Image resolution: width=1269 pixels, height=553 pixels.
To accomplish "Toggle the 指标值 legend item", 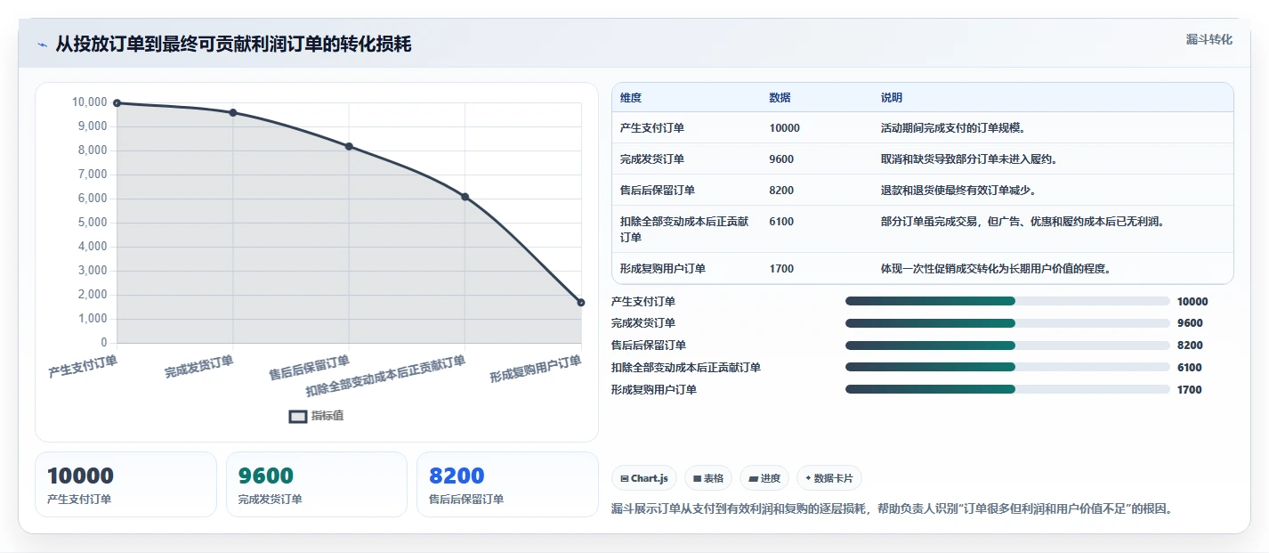I will click(317, 416).
